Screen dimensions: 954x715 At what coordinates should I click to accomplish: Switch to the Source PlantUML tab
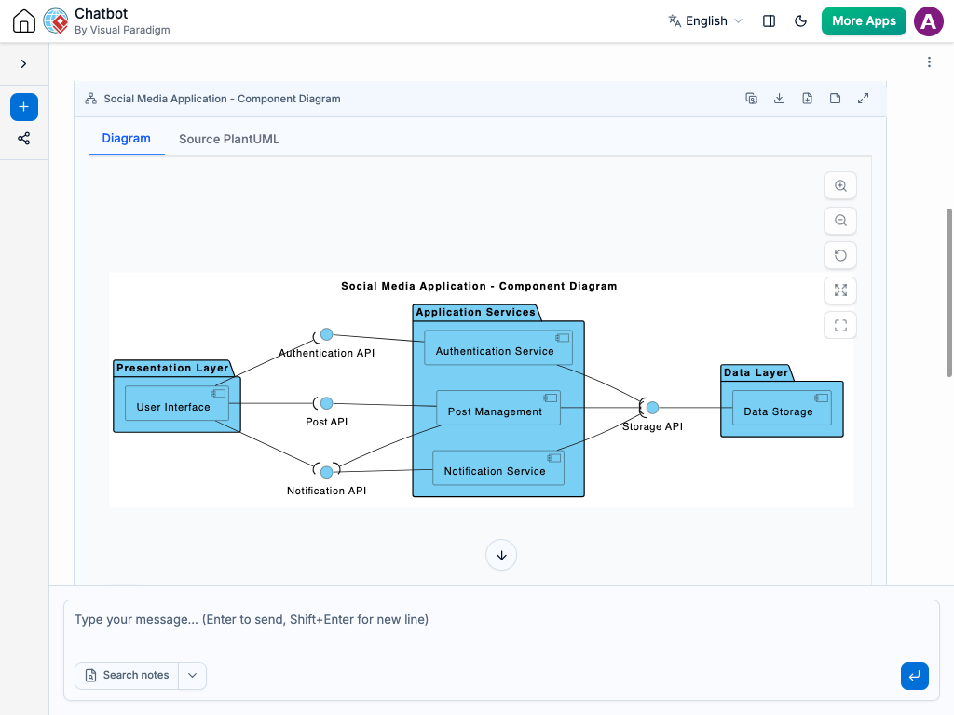(x=229, y=140)
